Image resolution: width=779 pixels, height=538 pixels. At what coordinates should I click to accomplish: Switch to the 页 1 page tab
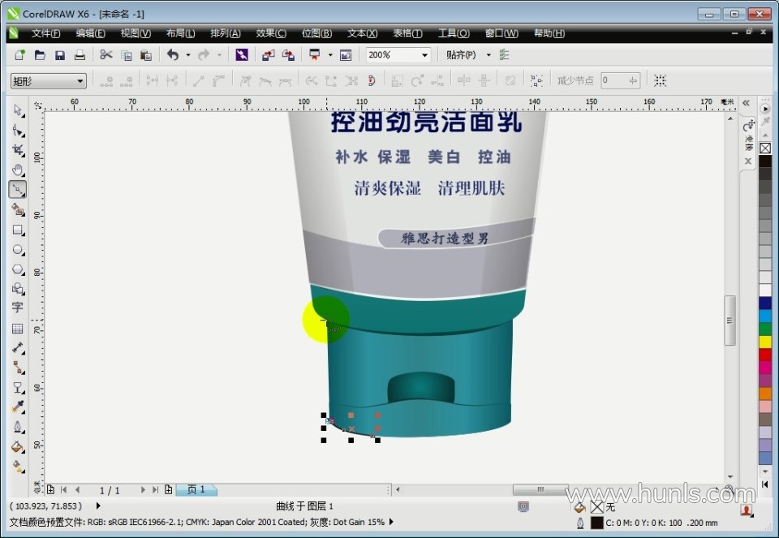196,490
